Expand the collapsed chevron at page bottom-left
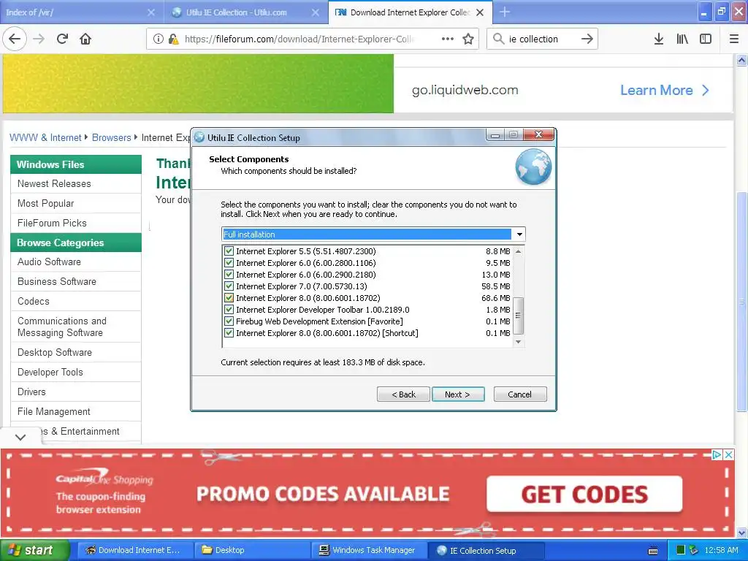Viewport: 748px width, 561px height. pos(20,437)
